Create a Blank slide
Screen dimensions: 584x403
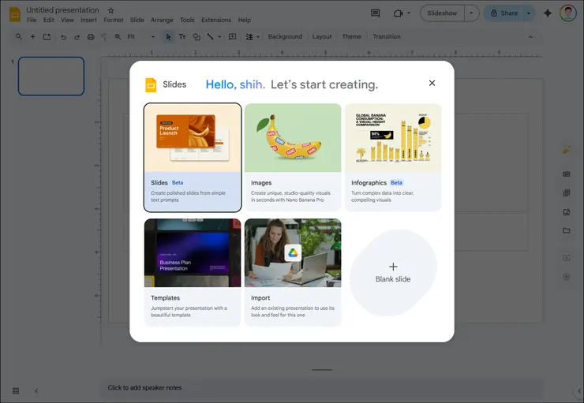point(393,272)
